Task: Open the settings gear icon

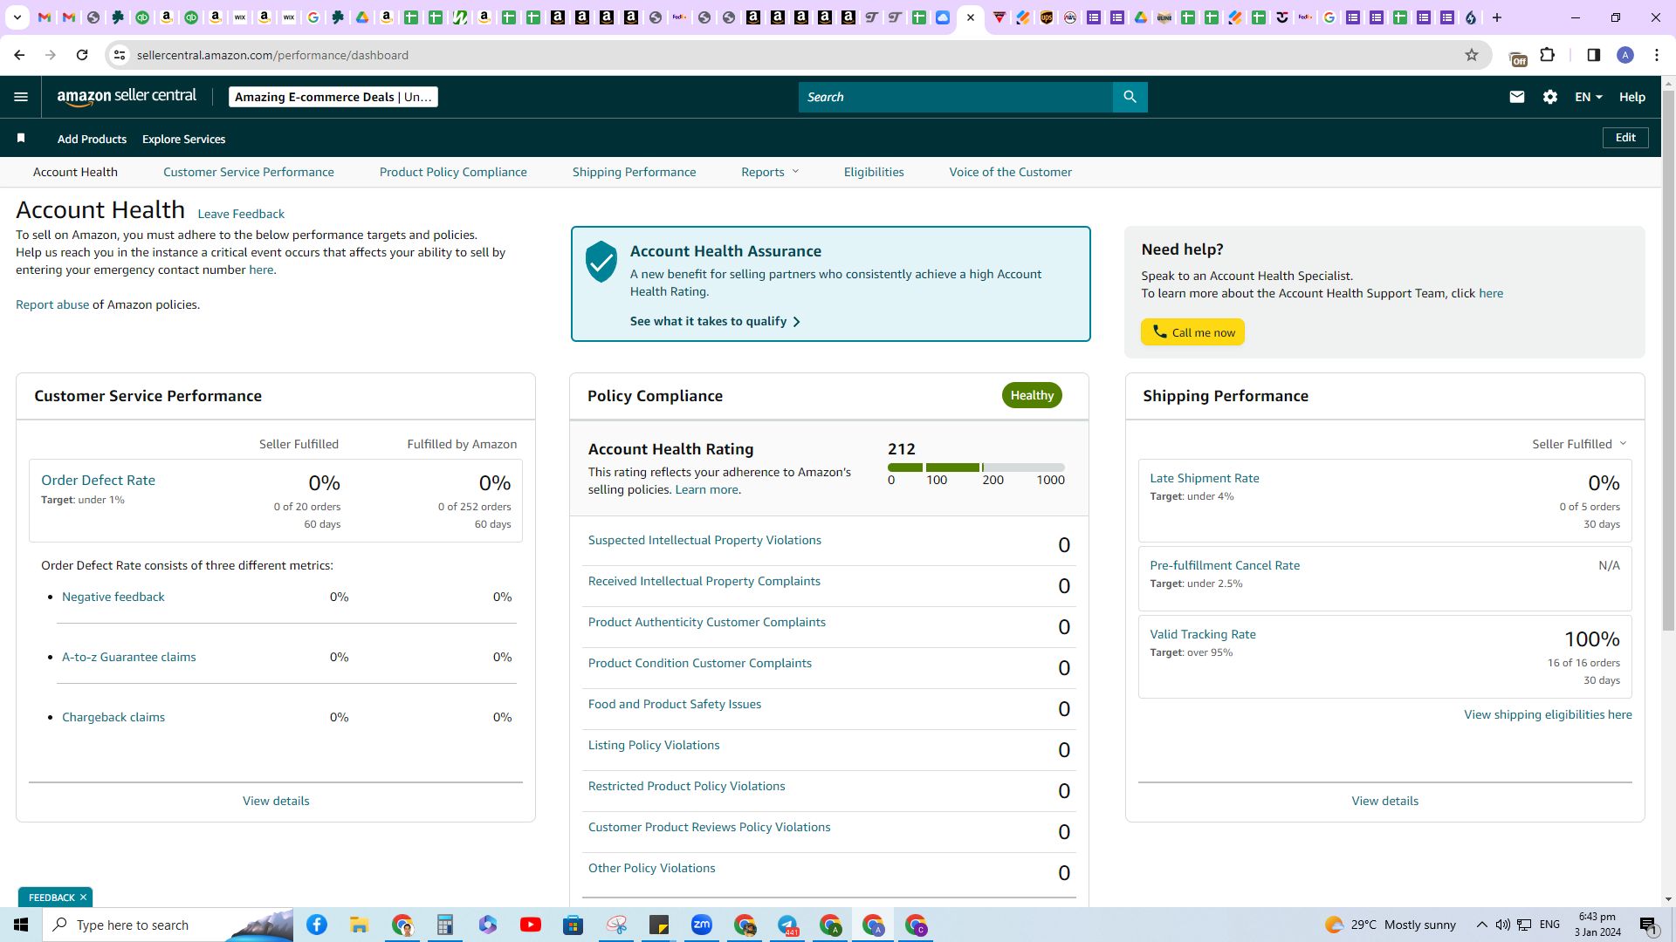Action: [x=1549, y=97]
